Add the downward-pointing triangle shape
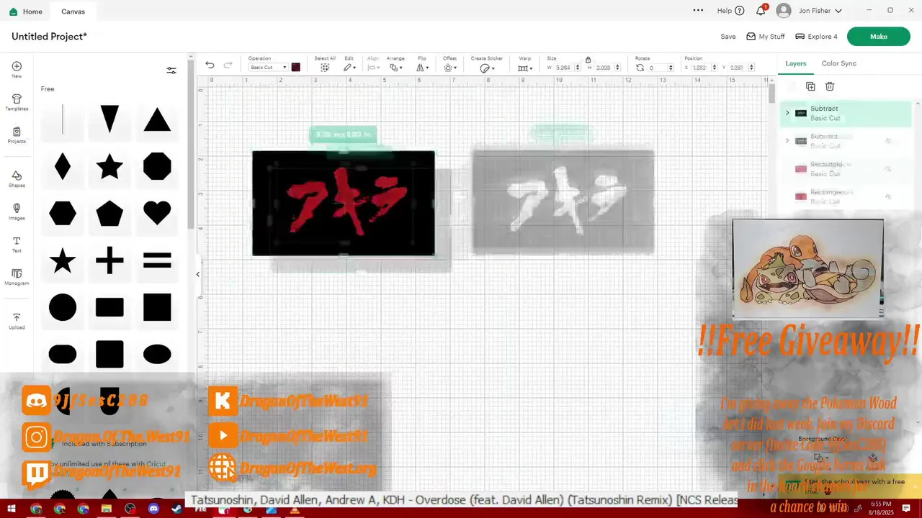The width and height of the screenshot is (922, 518). (109, 119)
